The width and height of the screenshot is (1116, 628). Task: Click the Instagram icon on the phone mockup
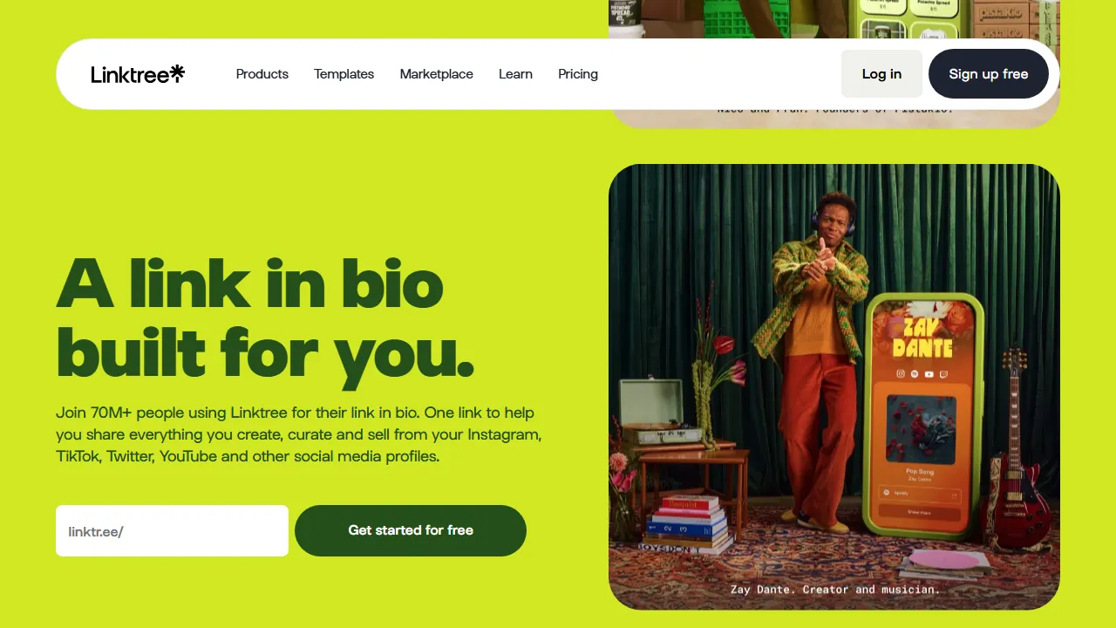click(x=901, y=374)
